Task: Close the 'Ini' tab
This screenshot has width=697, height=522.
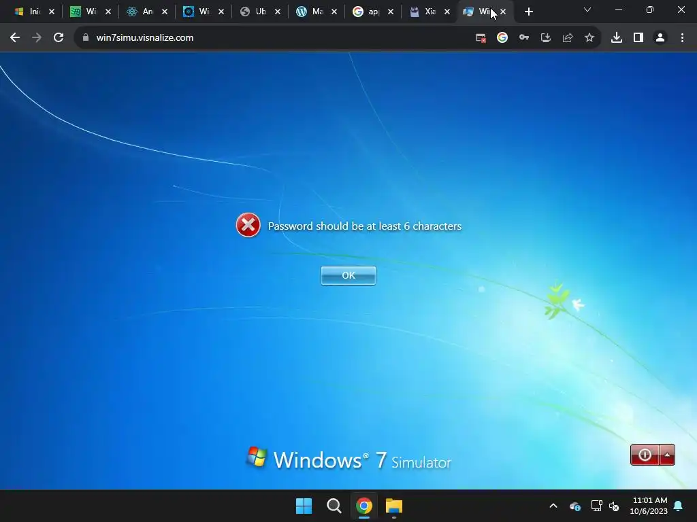Action: [x=52, y=12]
